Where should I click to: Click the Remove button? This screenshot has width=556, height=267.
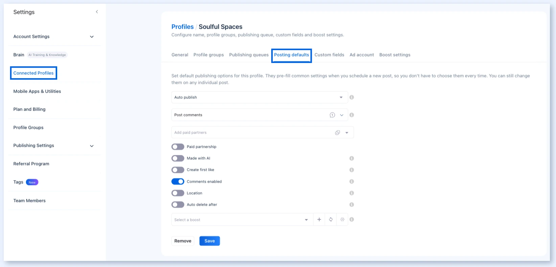183,241
